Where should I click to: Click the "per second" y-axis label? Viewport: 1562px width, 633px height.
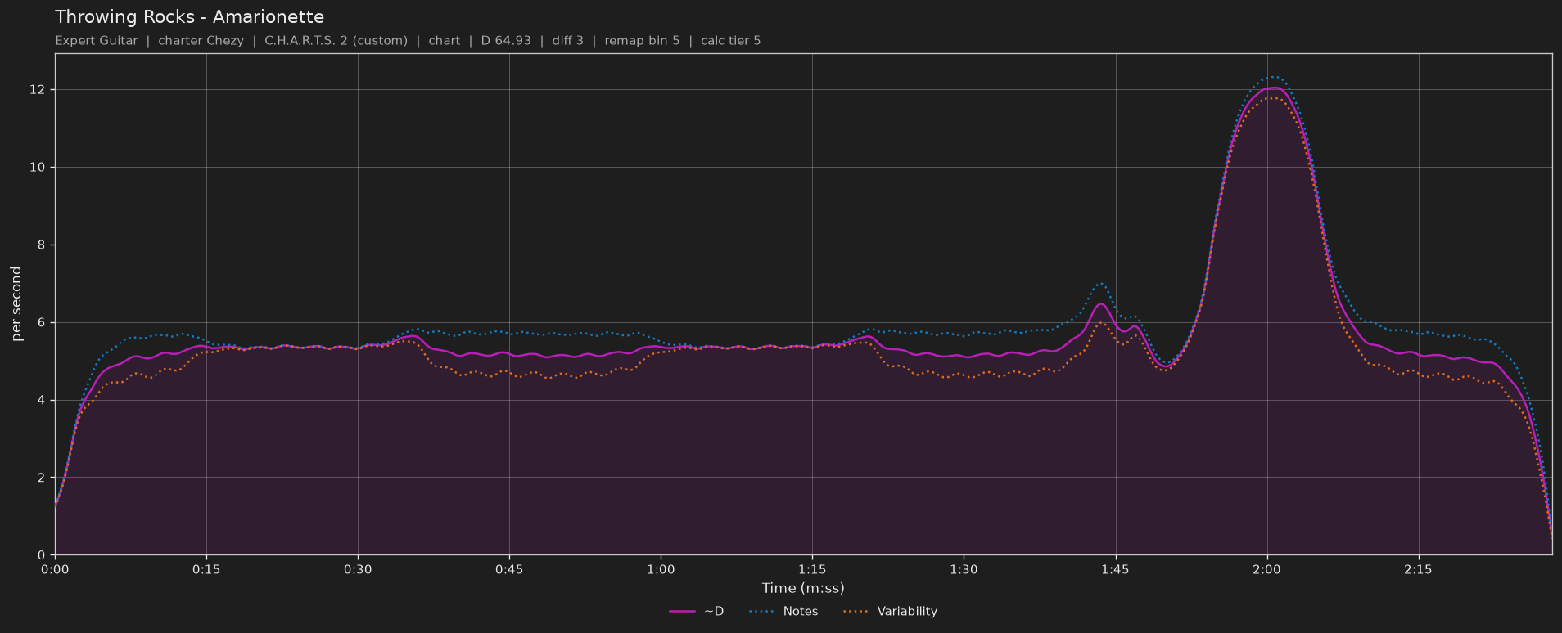click(x=16, y=304)
